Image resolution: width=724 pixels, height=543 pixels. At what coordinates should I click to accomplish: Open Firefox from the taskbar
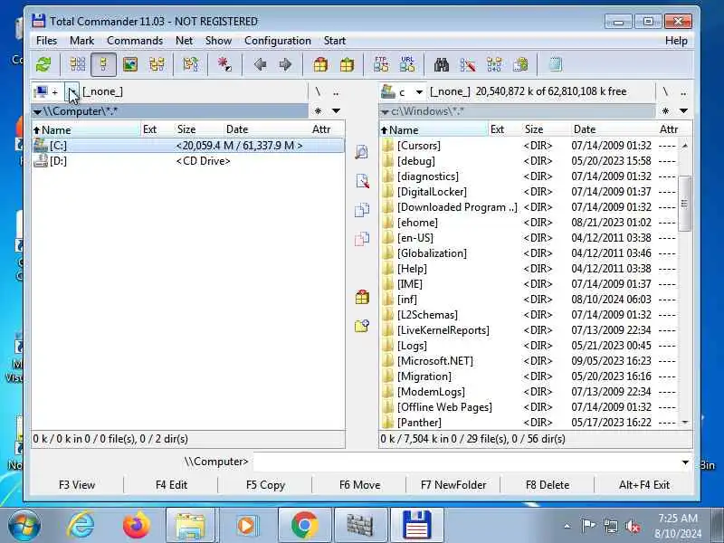(x=137, y=526)
